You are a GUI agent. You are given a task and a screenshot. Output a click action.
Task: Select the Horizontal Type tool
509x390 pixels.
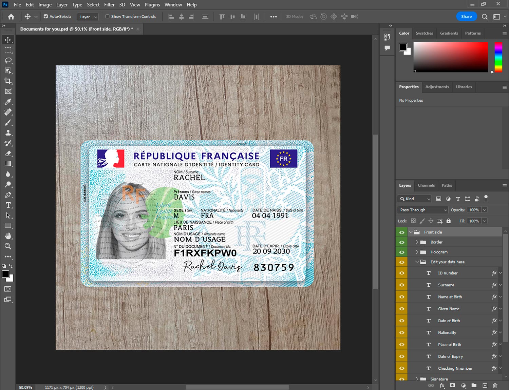pos(8,205)
